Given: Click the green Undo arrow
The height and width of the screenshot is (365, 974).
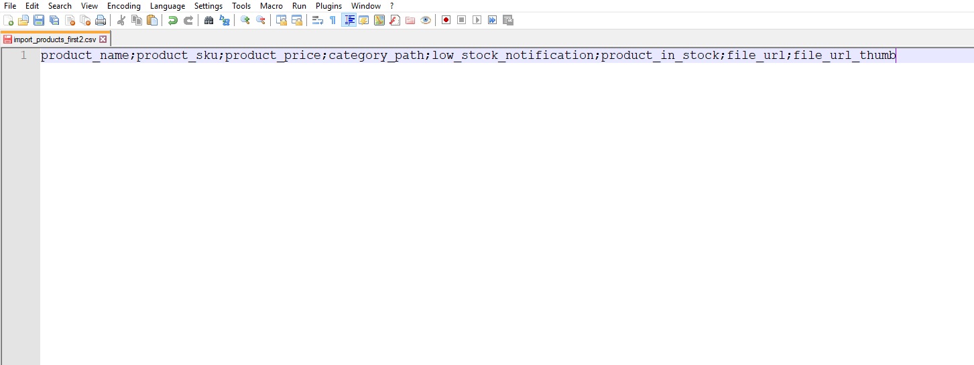Looking at the screenshot, I should click(x=173, y=20).
